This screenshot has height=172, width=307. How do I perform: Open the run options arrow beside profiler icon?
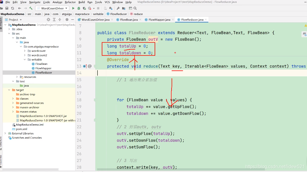[94, 8]
